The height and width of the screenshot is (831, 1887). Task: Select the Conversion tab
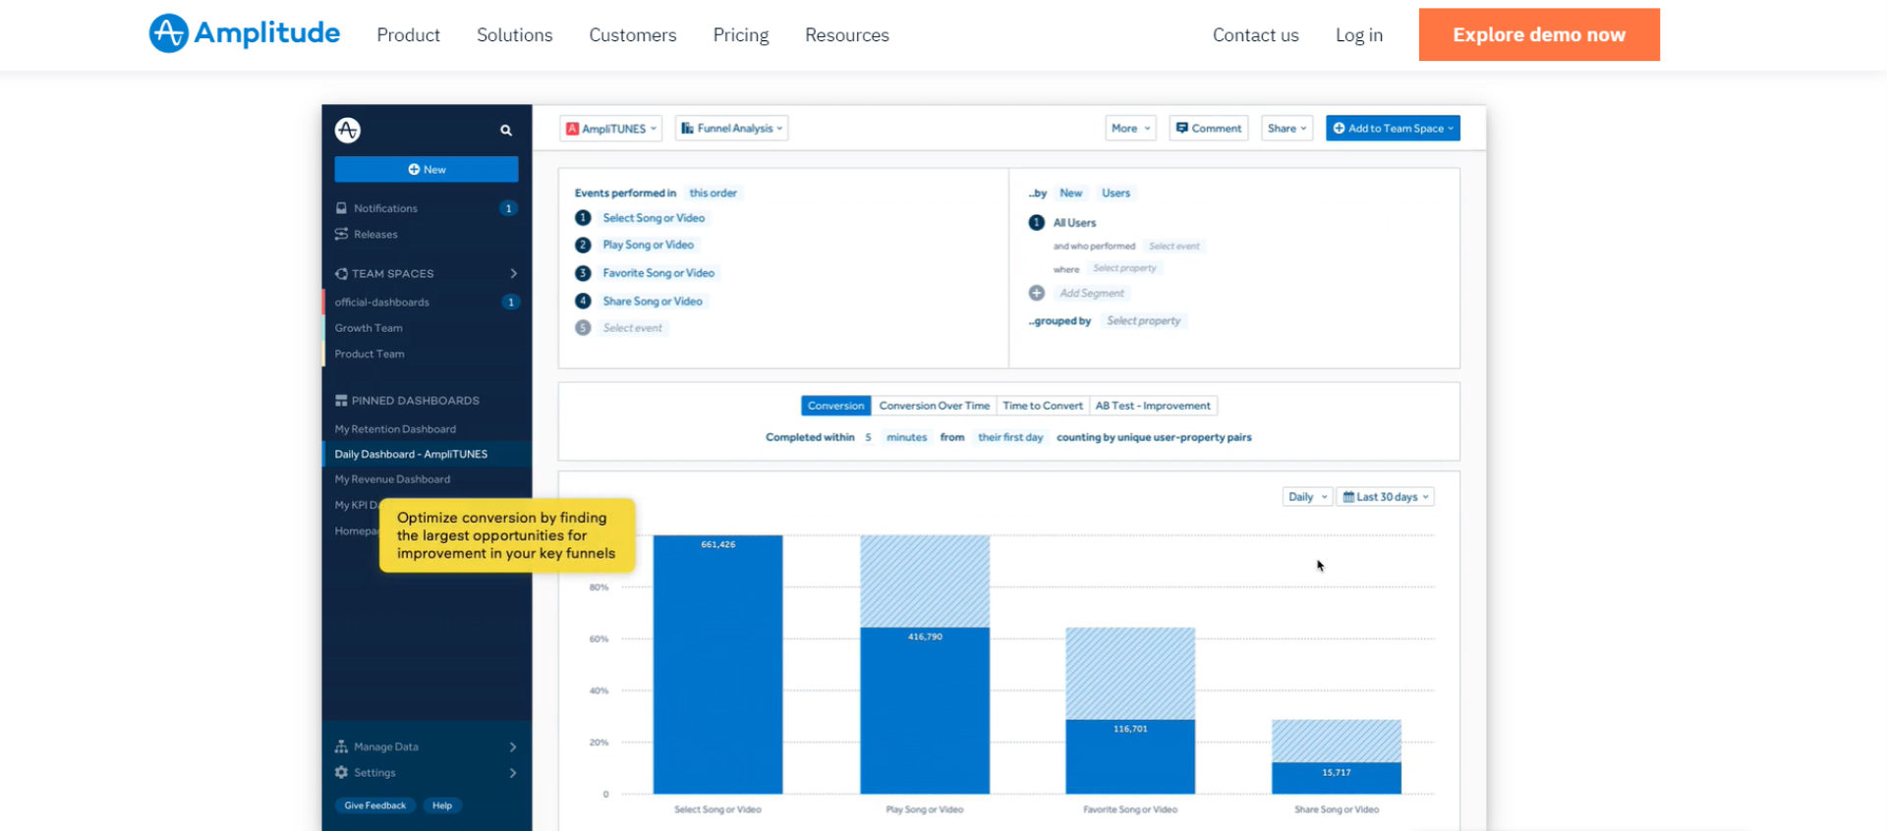pos(835,406)
